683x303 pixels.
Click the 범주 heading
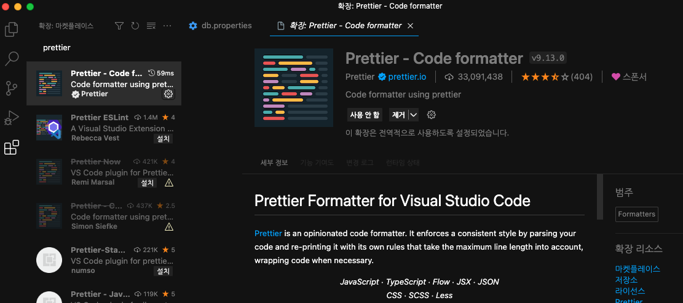coord(624,192)
